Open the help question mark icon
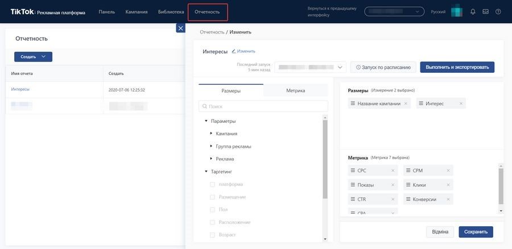This screenshot has height=249, width=512. (x=498, y=12)
